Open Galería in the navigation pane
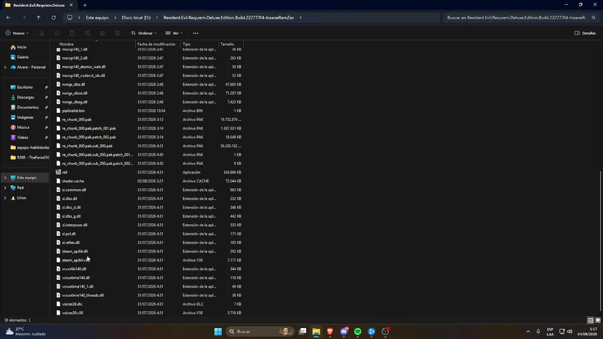The height and width of the screenshot is (339, 603). 23,57
